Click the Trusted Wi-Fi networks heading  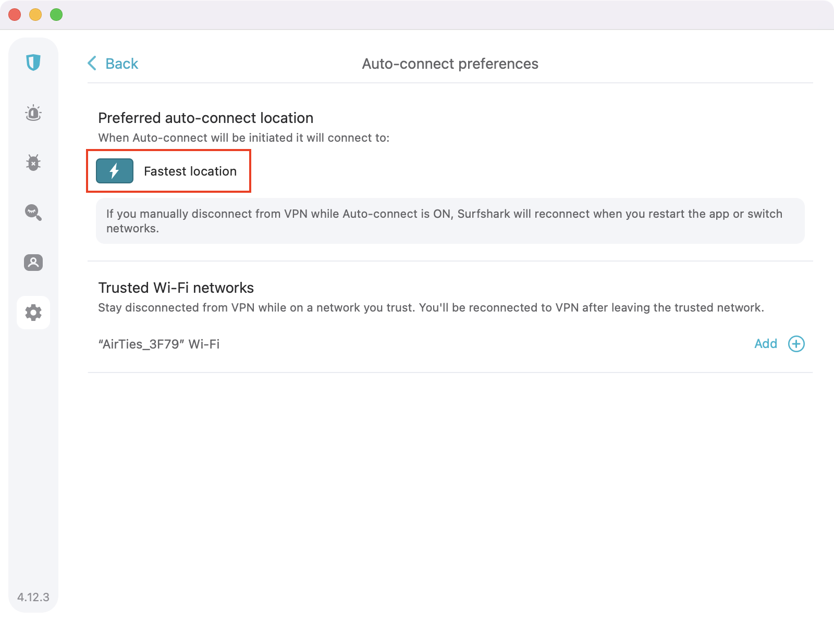[x=176, y=288]
